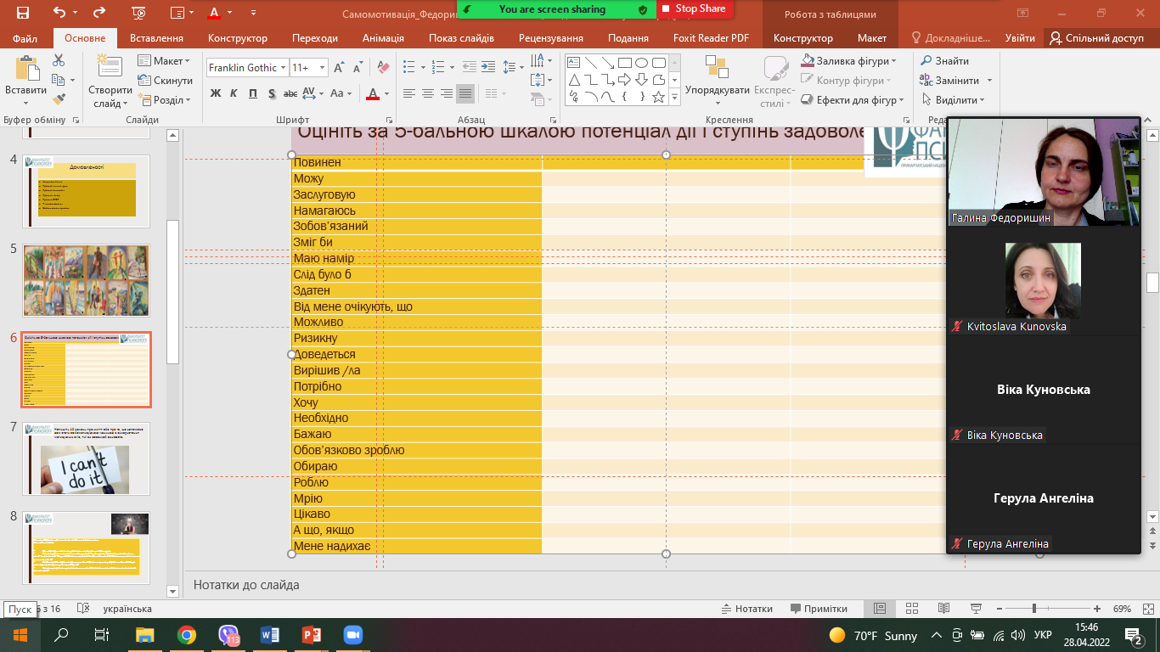Click the Stop Share button
This screenshot has height=652, width=1160.
click(x=694, y=8)
